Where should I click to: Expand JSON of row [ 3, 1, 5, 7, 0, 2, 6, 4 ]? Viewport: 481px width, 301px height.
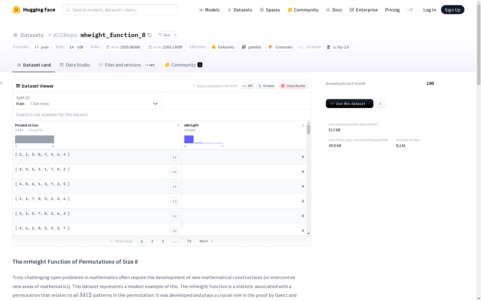coord(175,216)
